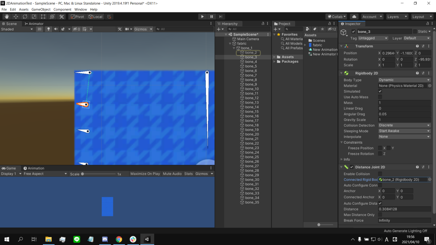Open the Account dropdown
436x245 pixels.
(x=372, y=17)
